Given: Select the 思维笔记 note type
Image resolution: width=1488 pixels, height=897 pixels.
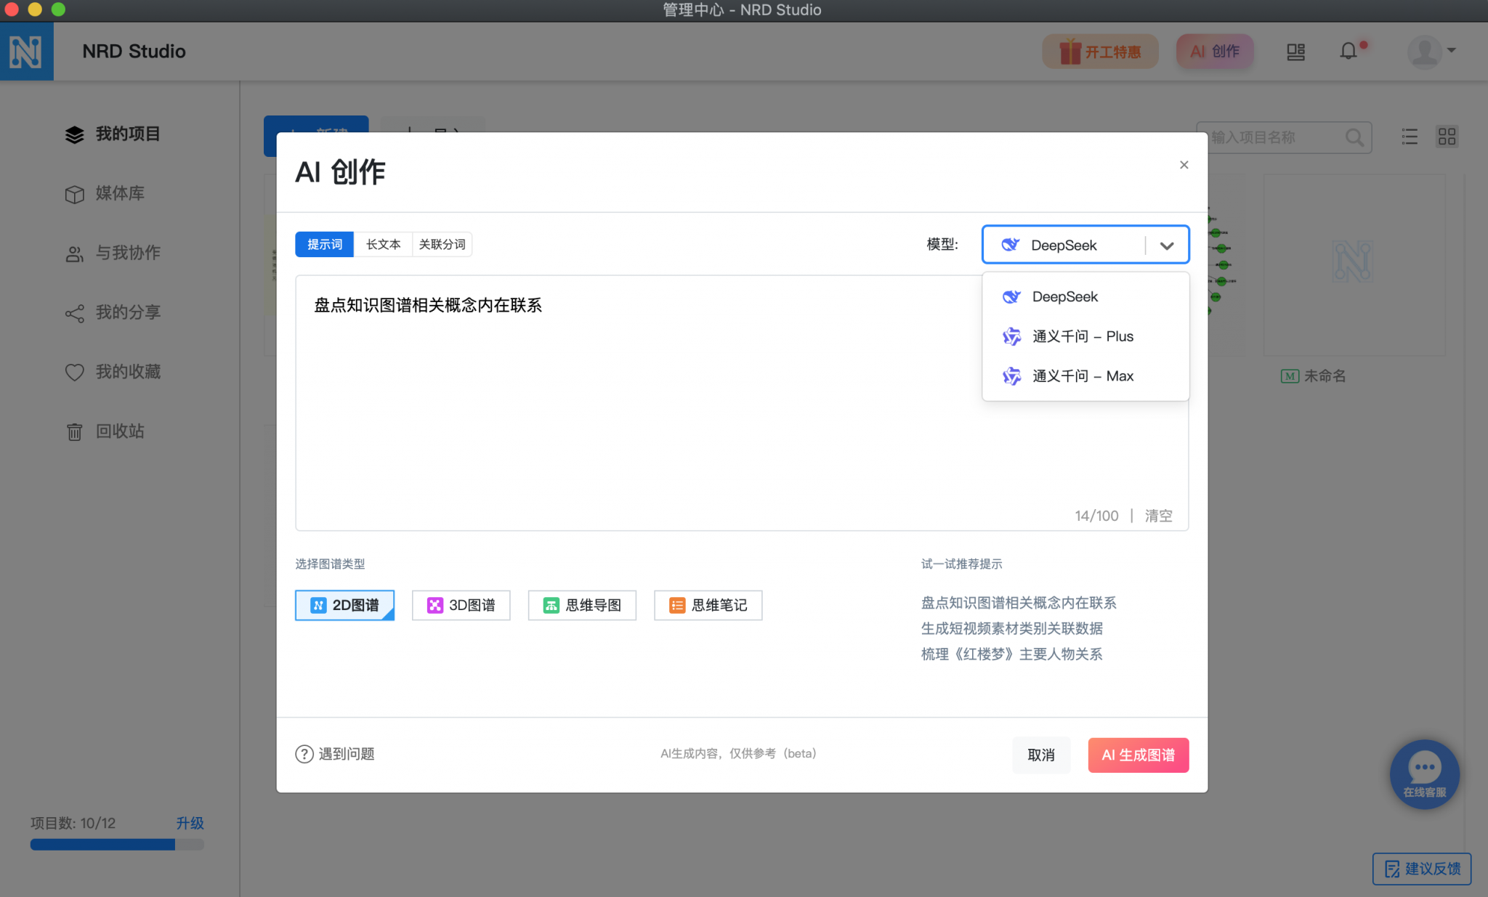Looking at the screenshot, I should point(708,605).
